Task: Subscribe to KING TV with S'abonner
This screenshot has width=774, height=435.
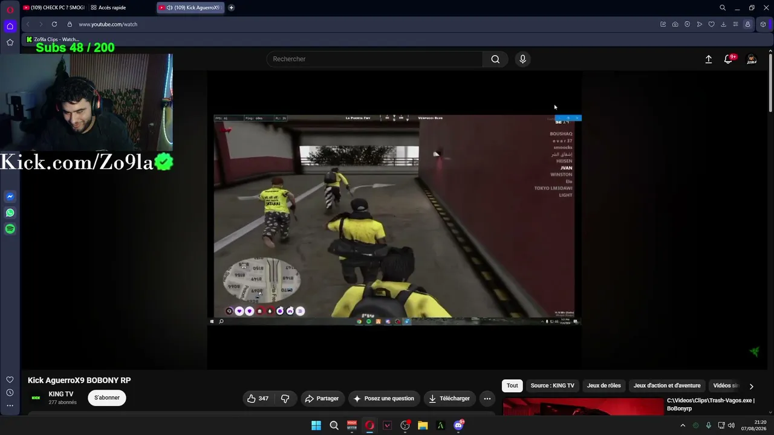Action: 107,398
